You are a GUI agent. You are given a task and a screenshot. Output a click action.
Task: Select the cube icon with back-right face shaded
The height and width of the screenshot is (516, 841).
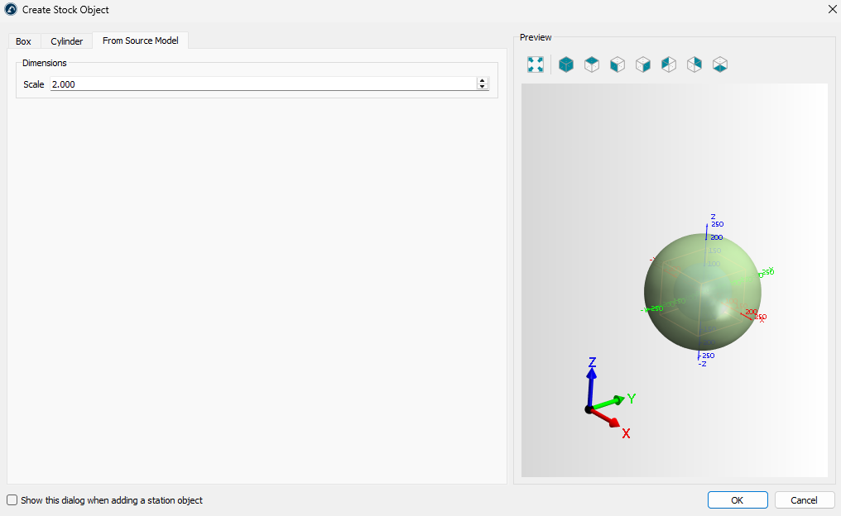tap(694, 64)
